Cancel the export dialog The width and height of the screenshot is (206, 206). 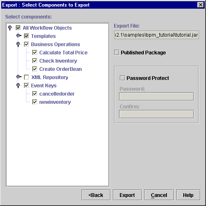tap(159, 195)
